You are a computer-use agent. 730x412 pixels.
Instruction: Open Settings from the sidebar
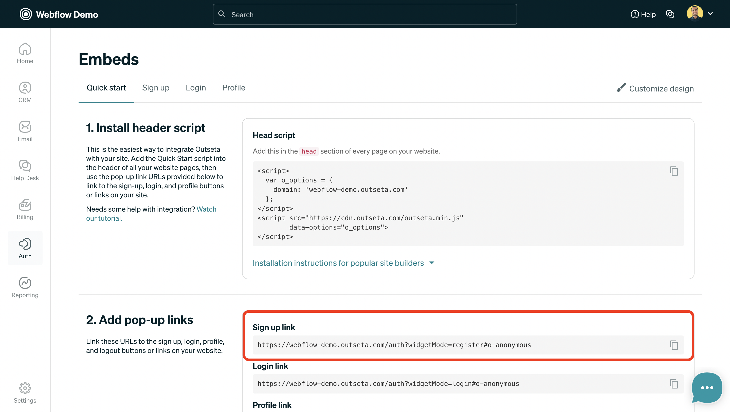pos(25,393)
